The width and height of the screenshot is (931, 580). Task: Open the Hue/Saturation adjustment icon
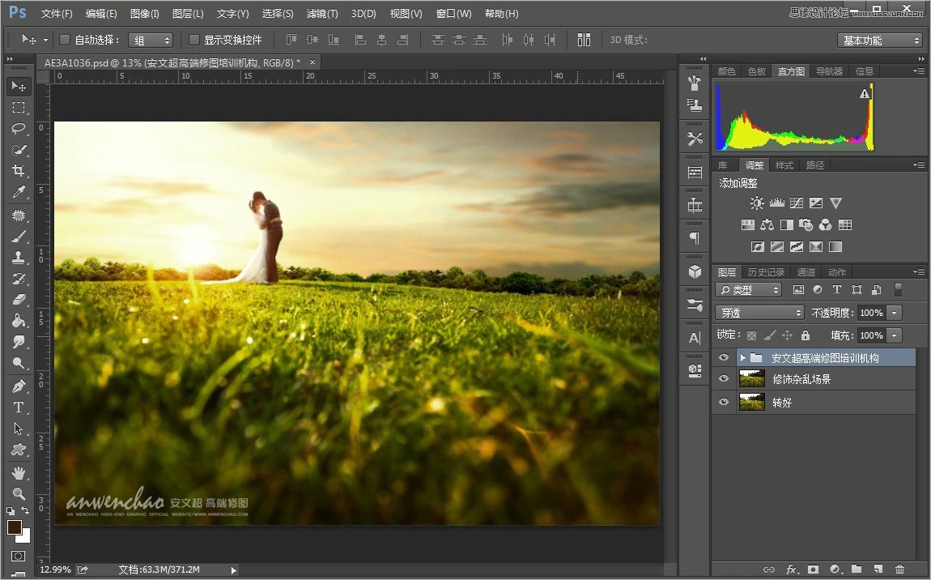(x=747, y=224)
